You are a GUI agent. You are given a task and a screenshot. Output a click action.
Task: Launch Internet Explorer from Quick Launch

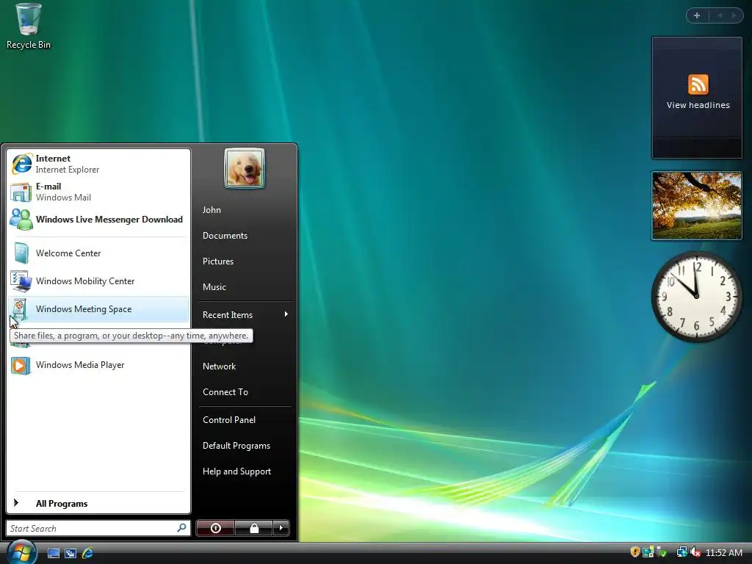pyautogui.click(x=88, y=553)
